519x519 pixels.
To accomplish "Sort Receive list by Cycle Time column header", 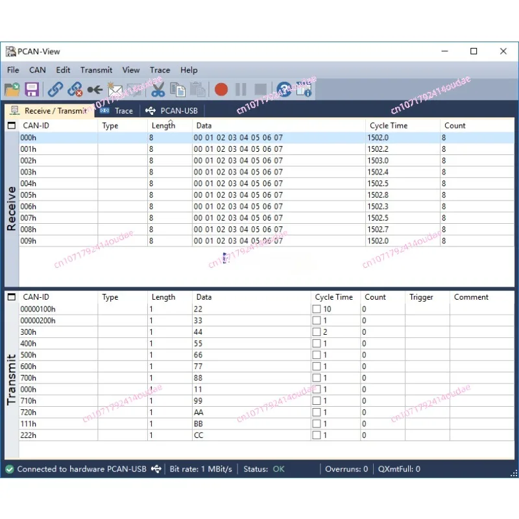I will [x=403, y=125].
